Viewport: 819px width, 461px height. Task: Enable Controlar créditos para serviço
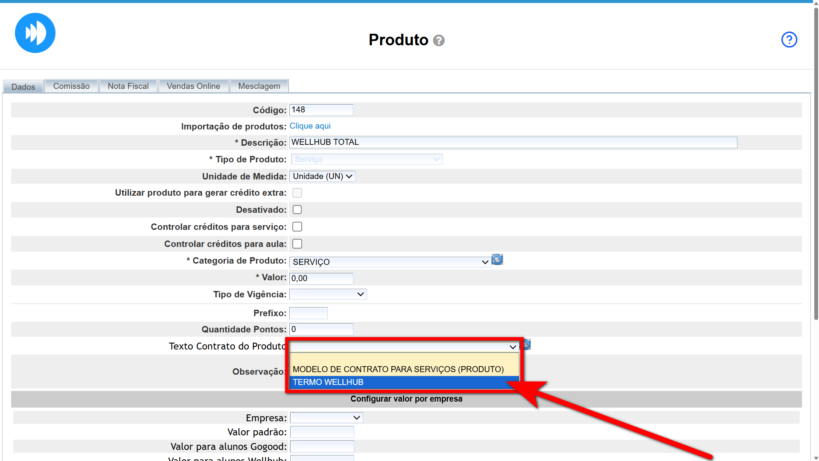pyautogui.click(x=297, y=227)
